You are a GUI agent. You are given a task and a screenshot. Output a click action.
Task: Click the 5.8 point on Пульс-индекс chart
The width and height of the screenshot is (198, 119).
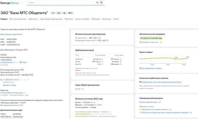click(x=175, y=59)
